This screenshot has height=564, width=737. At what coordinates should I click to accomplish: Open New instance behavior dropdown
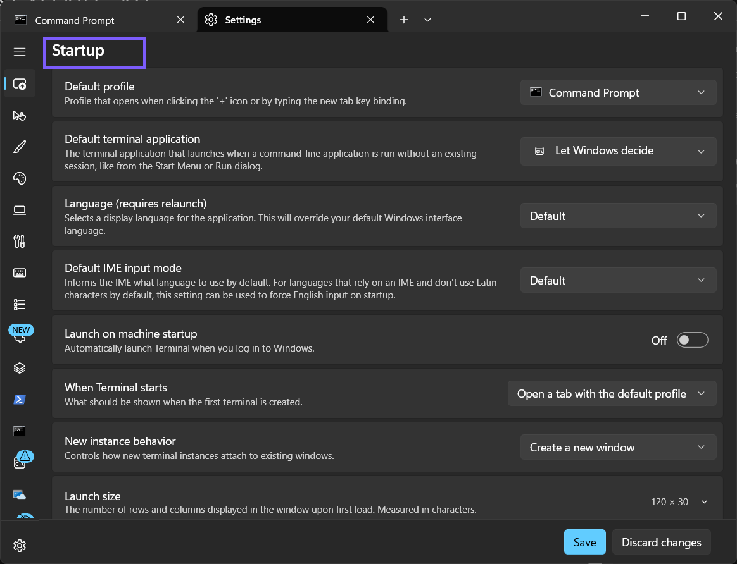tap(618, 448)
